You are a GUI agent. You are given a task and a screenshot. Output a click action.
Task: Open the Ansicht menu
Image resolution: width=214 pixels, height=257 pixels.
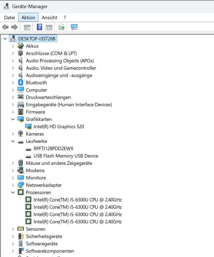point(49,17)
